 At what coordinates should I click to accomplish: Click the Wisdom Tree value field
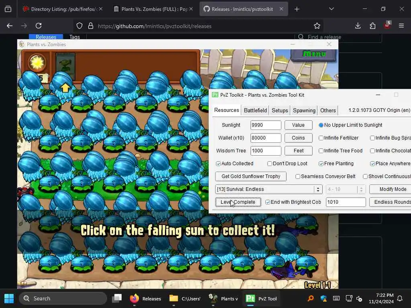point(266,151)
